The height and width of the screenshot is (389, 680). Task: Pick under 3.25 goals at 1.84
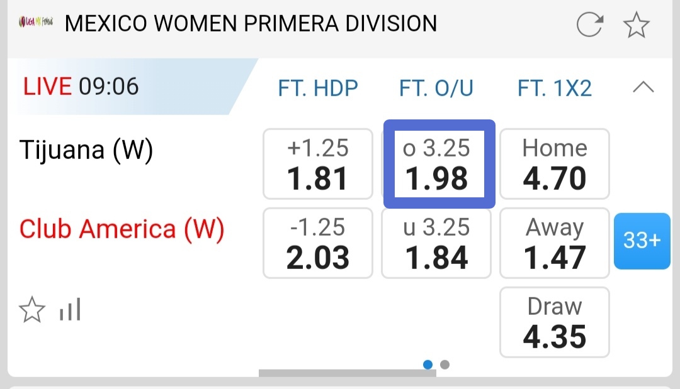pyautogui.click(x=436, y=243)
